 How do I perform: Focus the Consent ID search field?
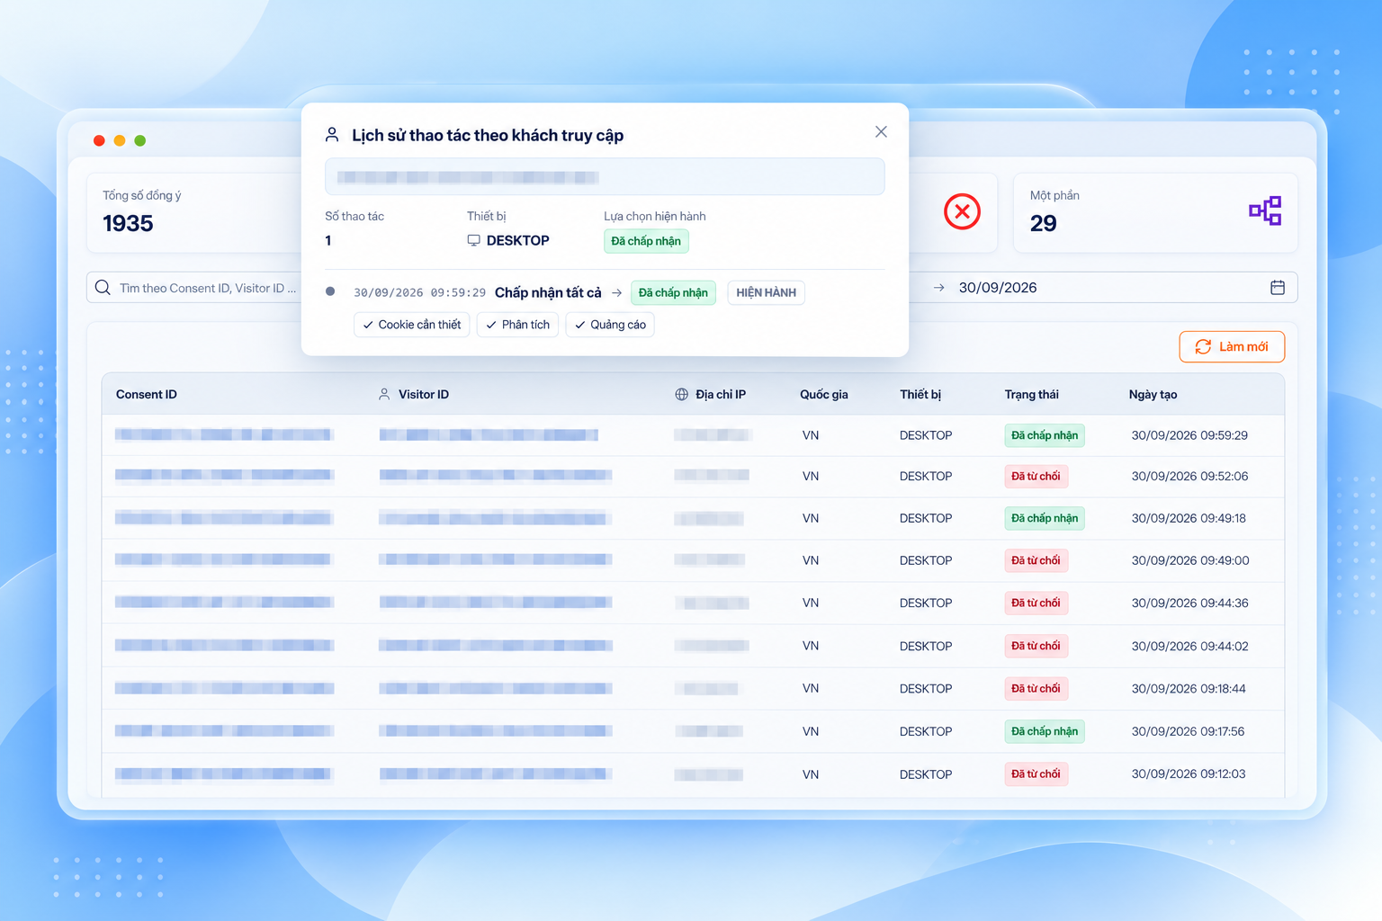click(193, 288)
